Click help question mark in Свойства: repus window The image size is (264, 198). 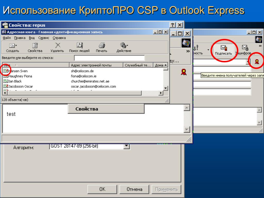(172, 25)
